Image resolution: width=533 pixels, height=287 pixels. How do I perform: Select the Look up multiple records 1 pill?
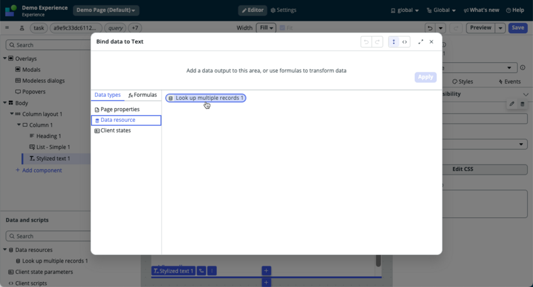click(x=206, y=98)
